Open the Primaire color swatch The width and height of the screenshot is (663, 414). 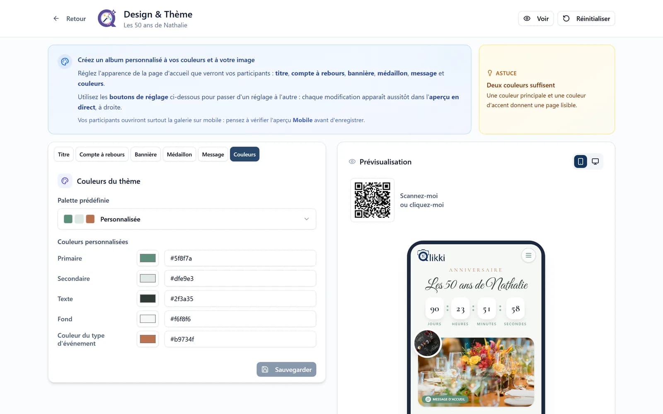(x=148, y=258)
